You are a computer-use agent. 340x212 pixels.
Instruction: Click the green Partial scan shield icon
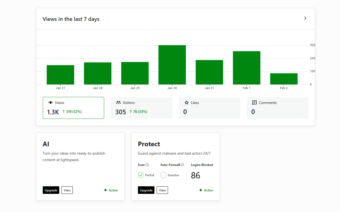tap(141, 175)
